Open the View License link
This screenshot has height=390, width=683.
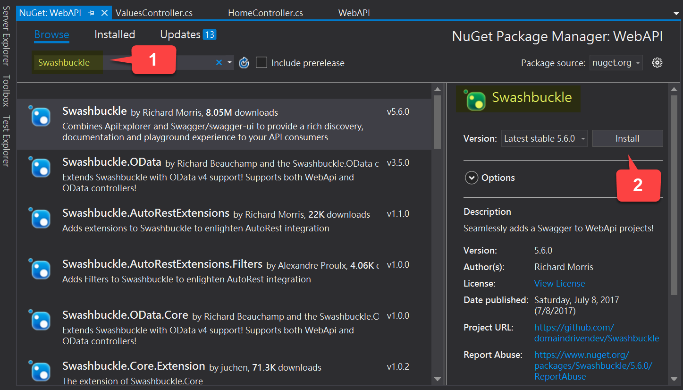pos(559,283)
